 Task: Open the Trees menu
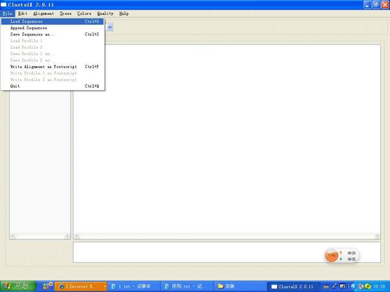coord(66,14)
